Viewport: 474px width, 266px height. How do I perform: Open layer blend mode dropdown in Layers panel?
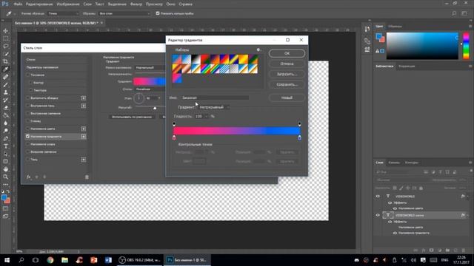pos(402,180)
